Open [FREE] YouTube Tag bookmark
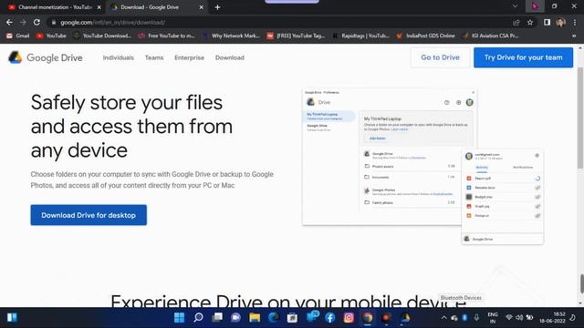 tap(296, 36)
